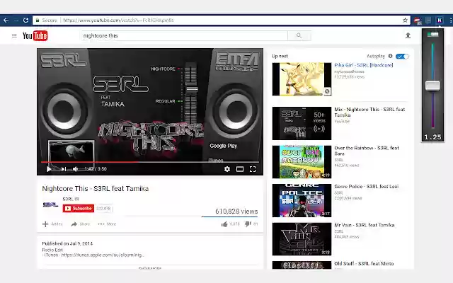Click the green button atop speed panel
Image resolution: width=453 pixels, height=283 pixels.
click(432, 35)
